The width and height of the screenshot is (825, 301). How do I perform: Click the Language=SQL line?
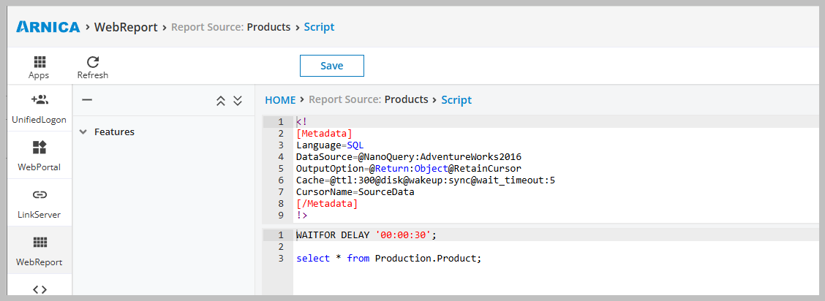[330, 145]
